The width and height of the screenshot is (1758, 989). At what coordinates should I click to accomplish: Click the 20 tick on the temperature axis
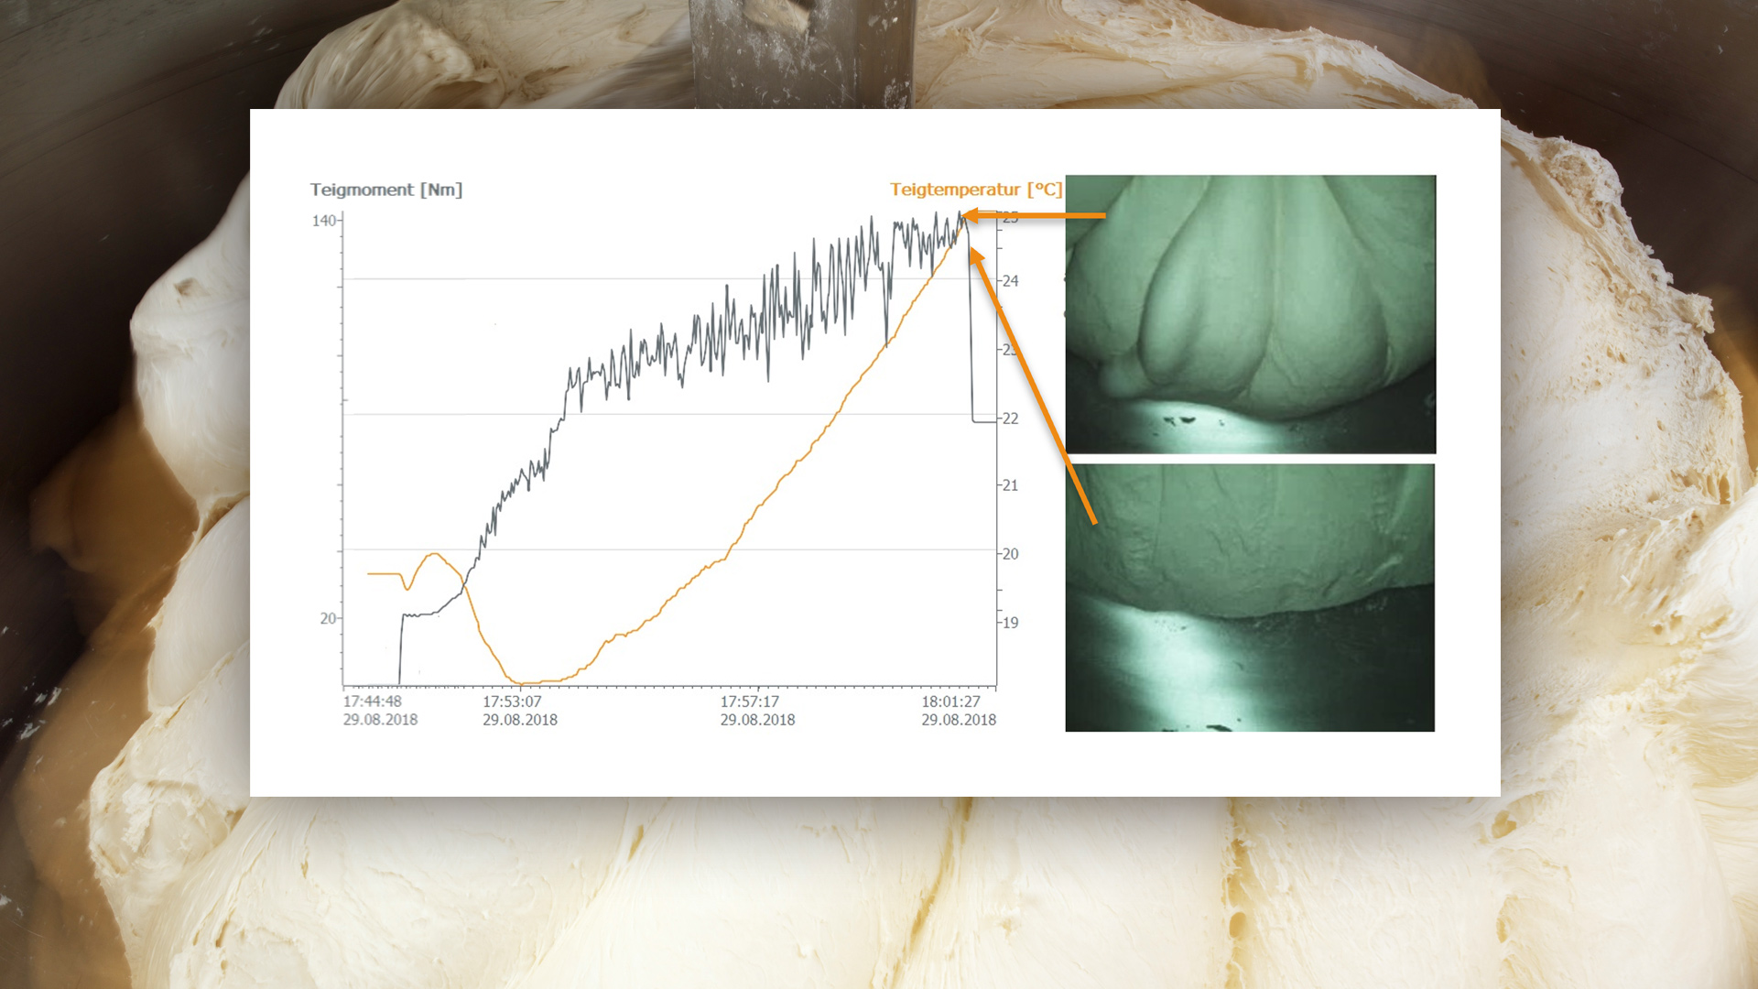(1010, 554)
